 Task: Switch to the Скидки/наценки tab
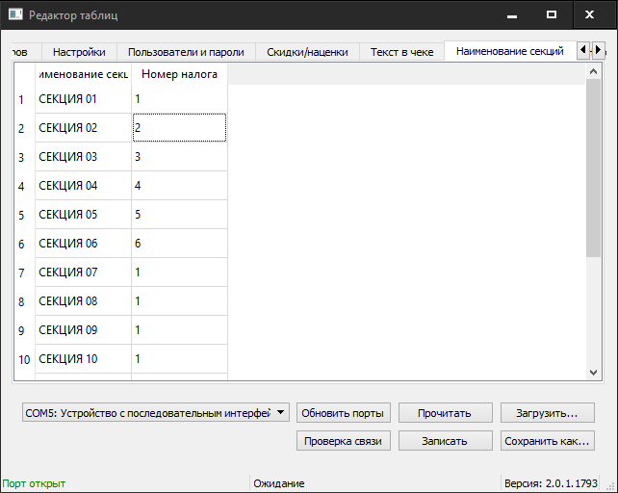(x=307, y=52)
